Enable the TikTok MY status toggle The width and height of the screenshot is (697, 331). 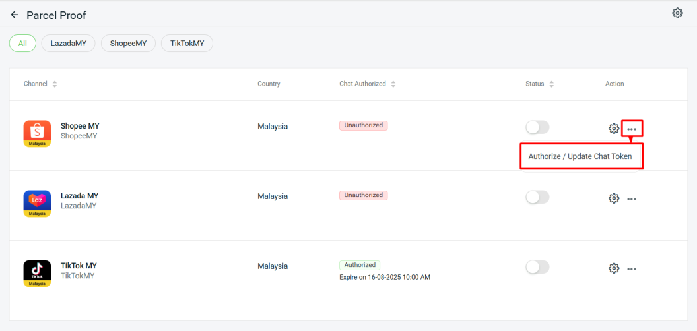click(x=537, y=267)
